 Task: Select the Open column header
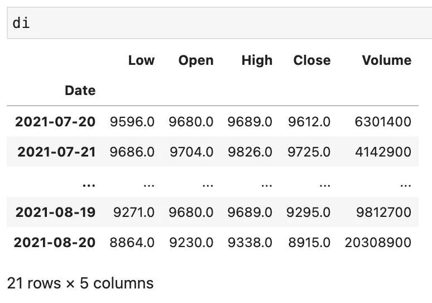pyautogui.click(x=196, y=60)
